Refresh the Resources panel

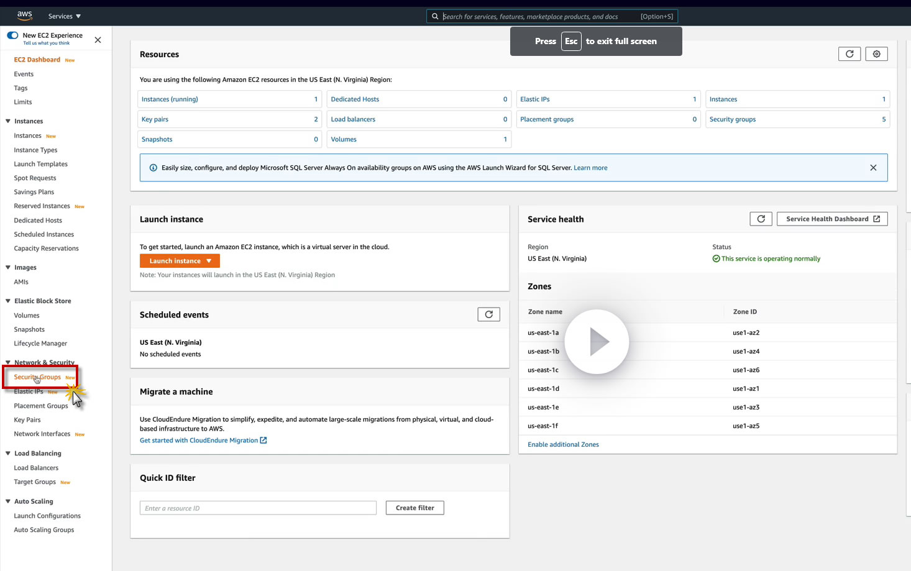(849, 54)
